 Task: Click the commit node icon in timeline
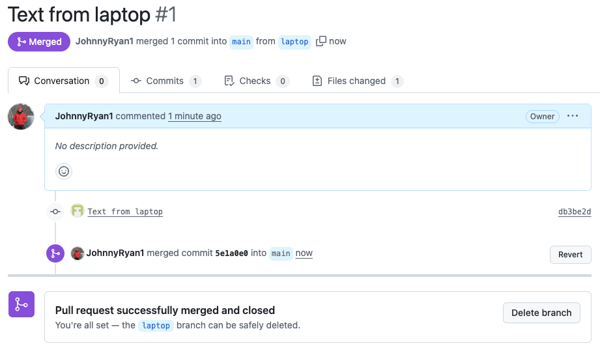(x=55, y=211)
